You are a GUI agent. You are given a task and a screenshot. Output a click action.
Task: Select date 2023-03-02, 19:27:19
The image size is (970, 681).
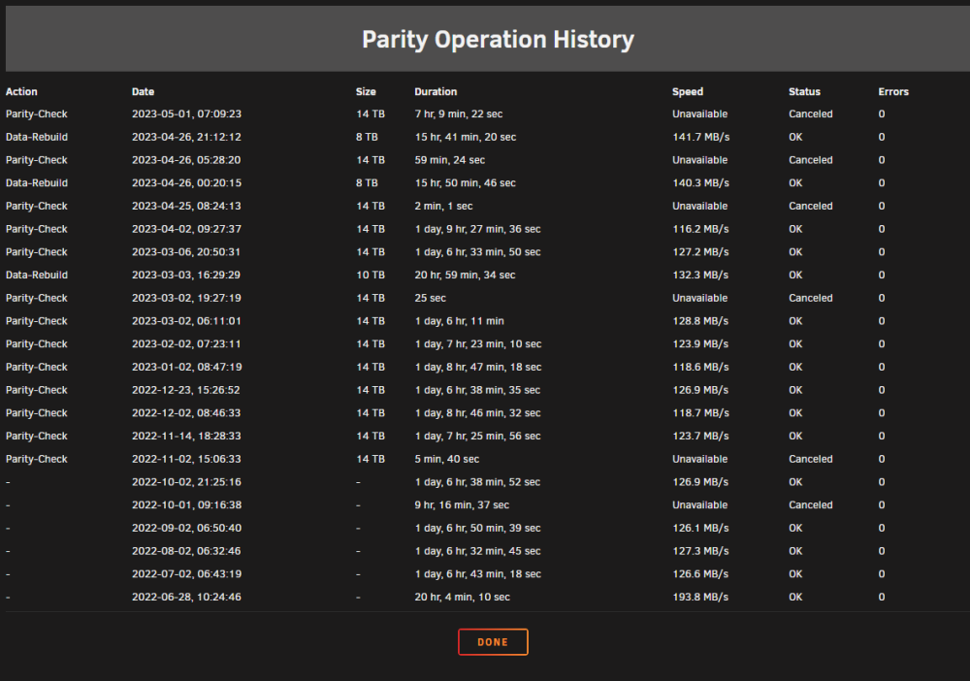(x=186, y=298)
